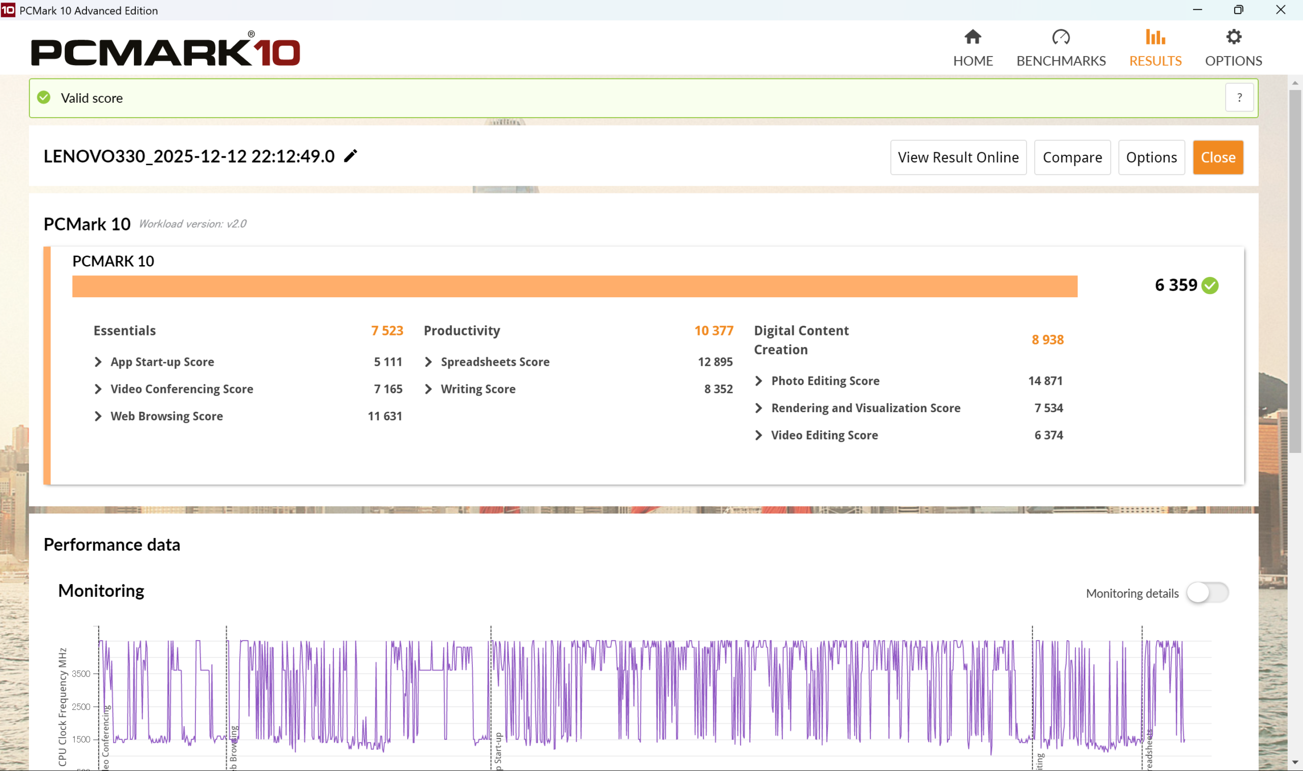Click the Compare button
The image size is (1303, 771).
(1072, 157)
